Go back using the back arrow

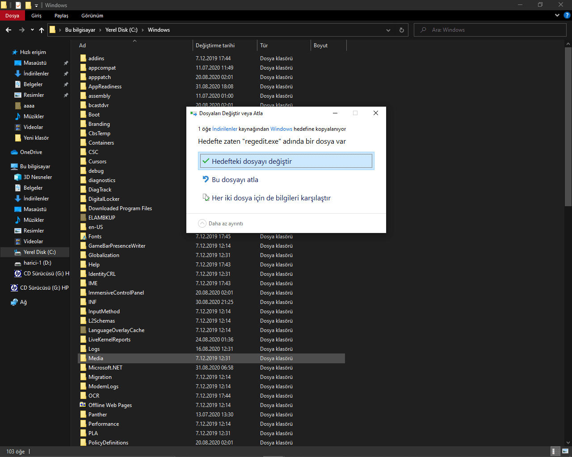click(x=8, y=30)
